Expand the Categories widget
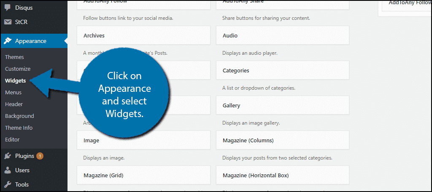Image resolution: width=432 pixels, height=192 pixels. pyautogui.click(x=283, y=70)
